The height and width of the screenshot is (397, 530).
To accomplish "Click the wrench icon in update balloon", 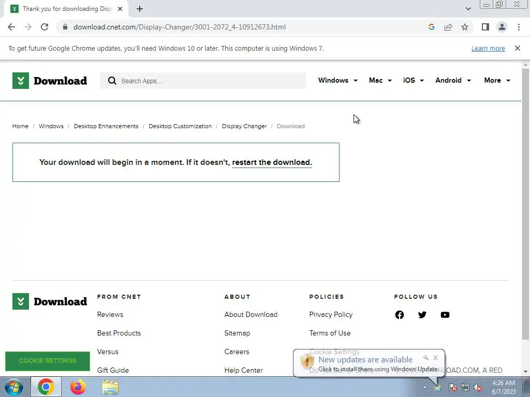I will tap(426, 358).
